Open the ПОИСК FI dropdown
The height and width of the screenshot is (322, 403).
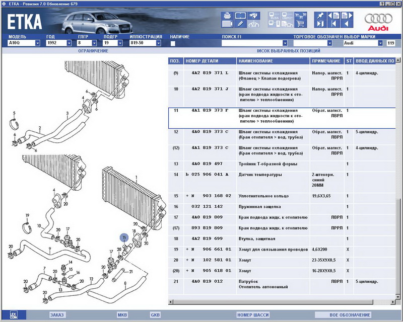pyautogui.click(x=285, y=43)
